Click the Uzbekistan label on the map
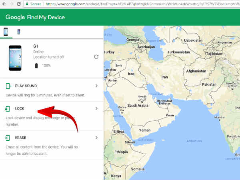This screenshot has width=240, height=180. click(x=193, y=40)
